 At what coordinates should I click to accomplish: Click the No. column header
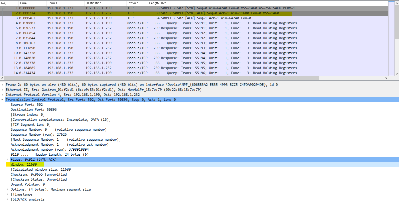[x=9, y=3]
